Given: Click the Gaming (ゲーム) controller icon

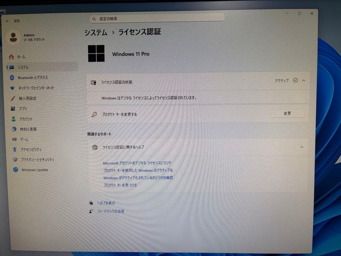Looking at the screenshot, I should pyautogui.click(x=14, y=139).
